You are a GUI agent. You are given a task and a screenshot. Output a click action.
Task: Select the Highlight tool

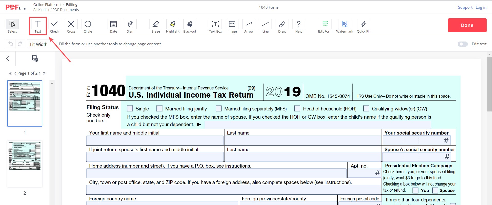[173, 26]
